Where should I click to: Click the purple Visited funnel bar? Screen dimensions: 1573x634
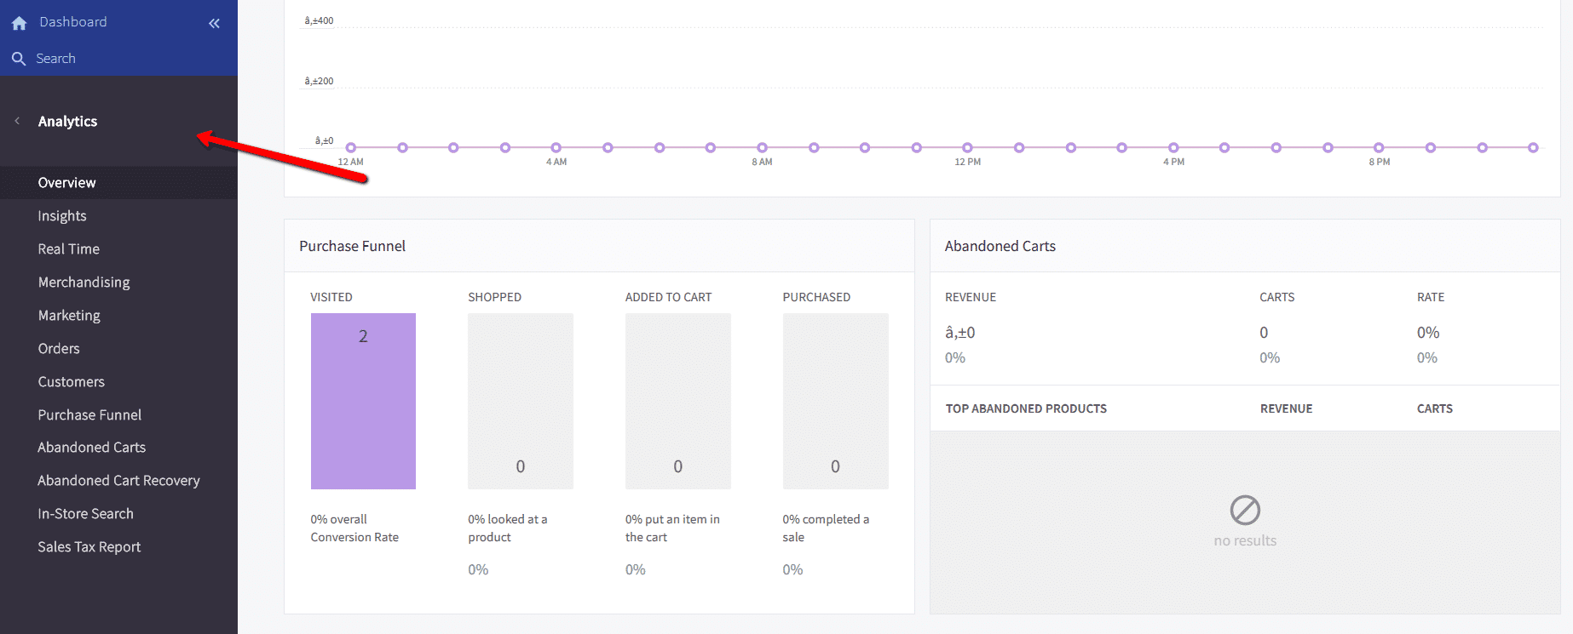tap(363, 401)
